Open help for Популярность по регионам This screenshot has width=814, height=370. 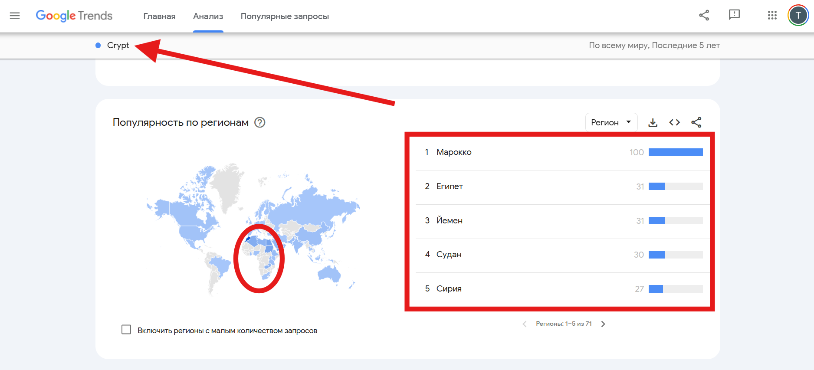[259, 123]
